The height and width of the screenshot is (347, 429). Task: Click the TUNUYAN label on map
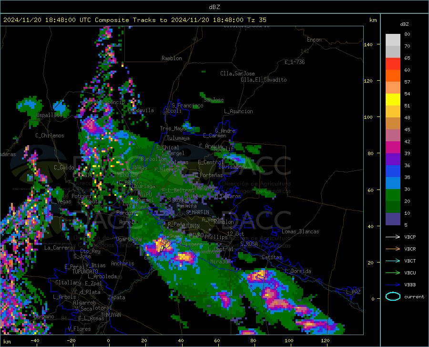point(111,315)
